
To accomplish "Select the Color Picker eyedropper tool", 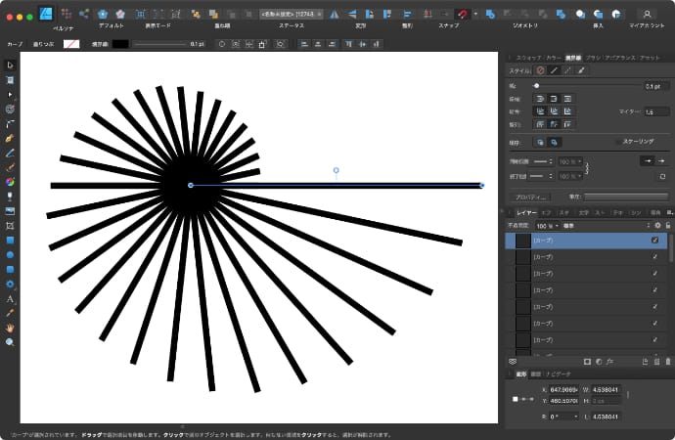I will click(x=10, y=312).
